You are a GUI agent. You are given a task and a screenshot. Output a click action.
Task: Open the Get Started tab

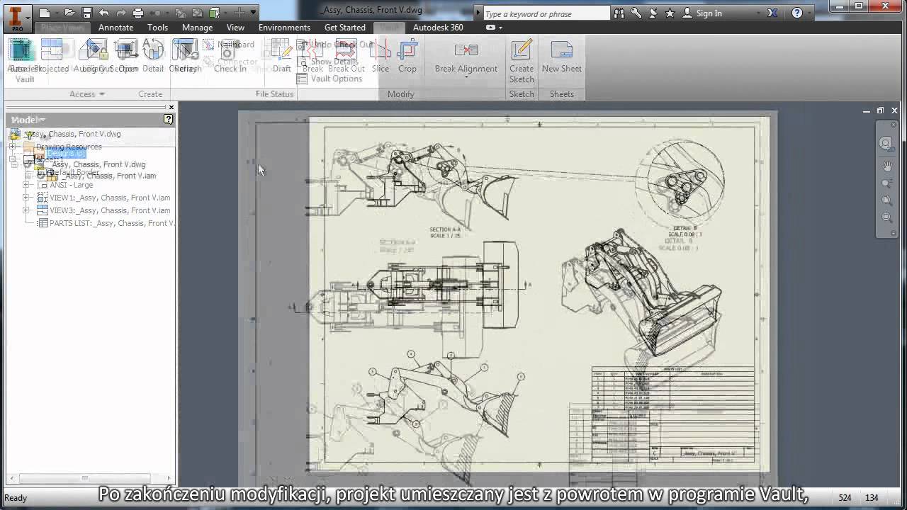click(345, 28)
